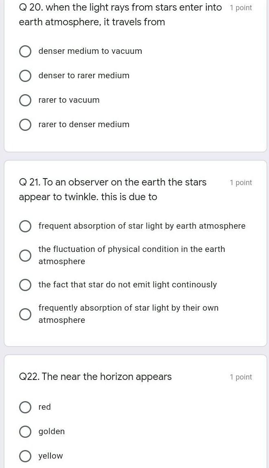This screenshot has width=269, height=468.
Task: Choose 'denser to rarer medium' answer
Action: point(25,76)
